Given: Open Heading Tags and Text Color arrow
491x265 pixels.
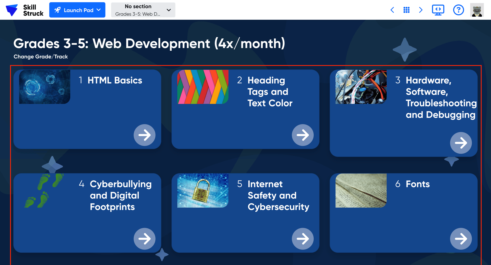Looking at the screenshot, I should 303,135.
